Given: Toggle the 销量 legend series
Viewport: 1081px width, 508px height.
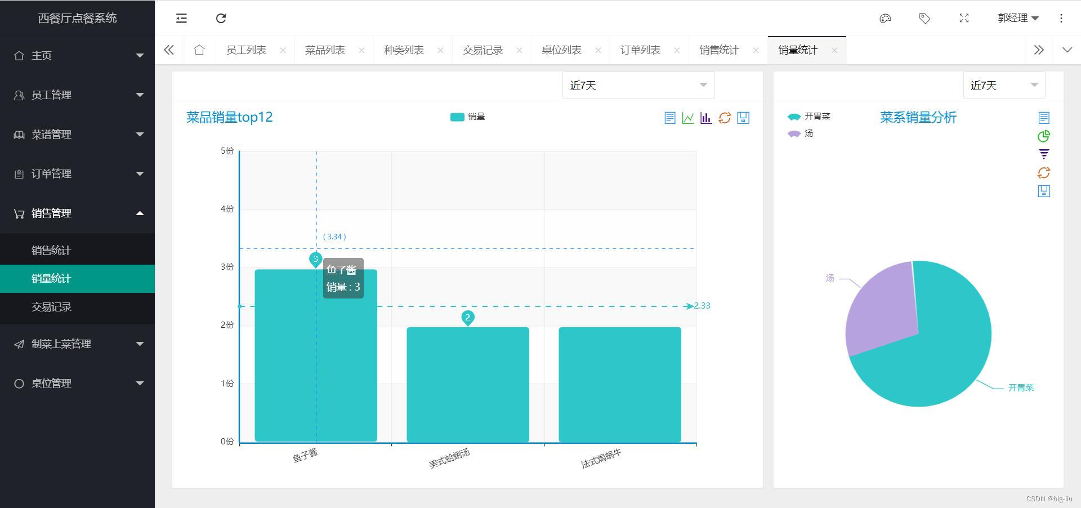Looking at the screenshot, I should 467,117.
